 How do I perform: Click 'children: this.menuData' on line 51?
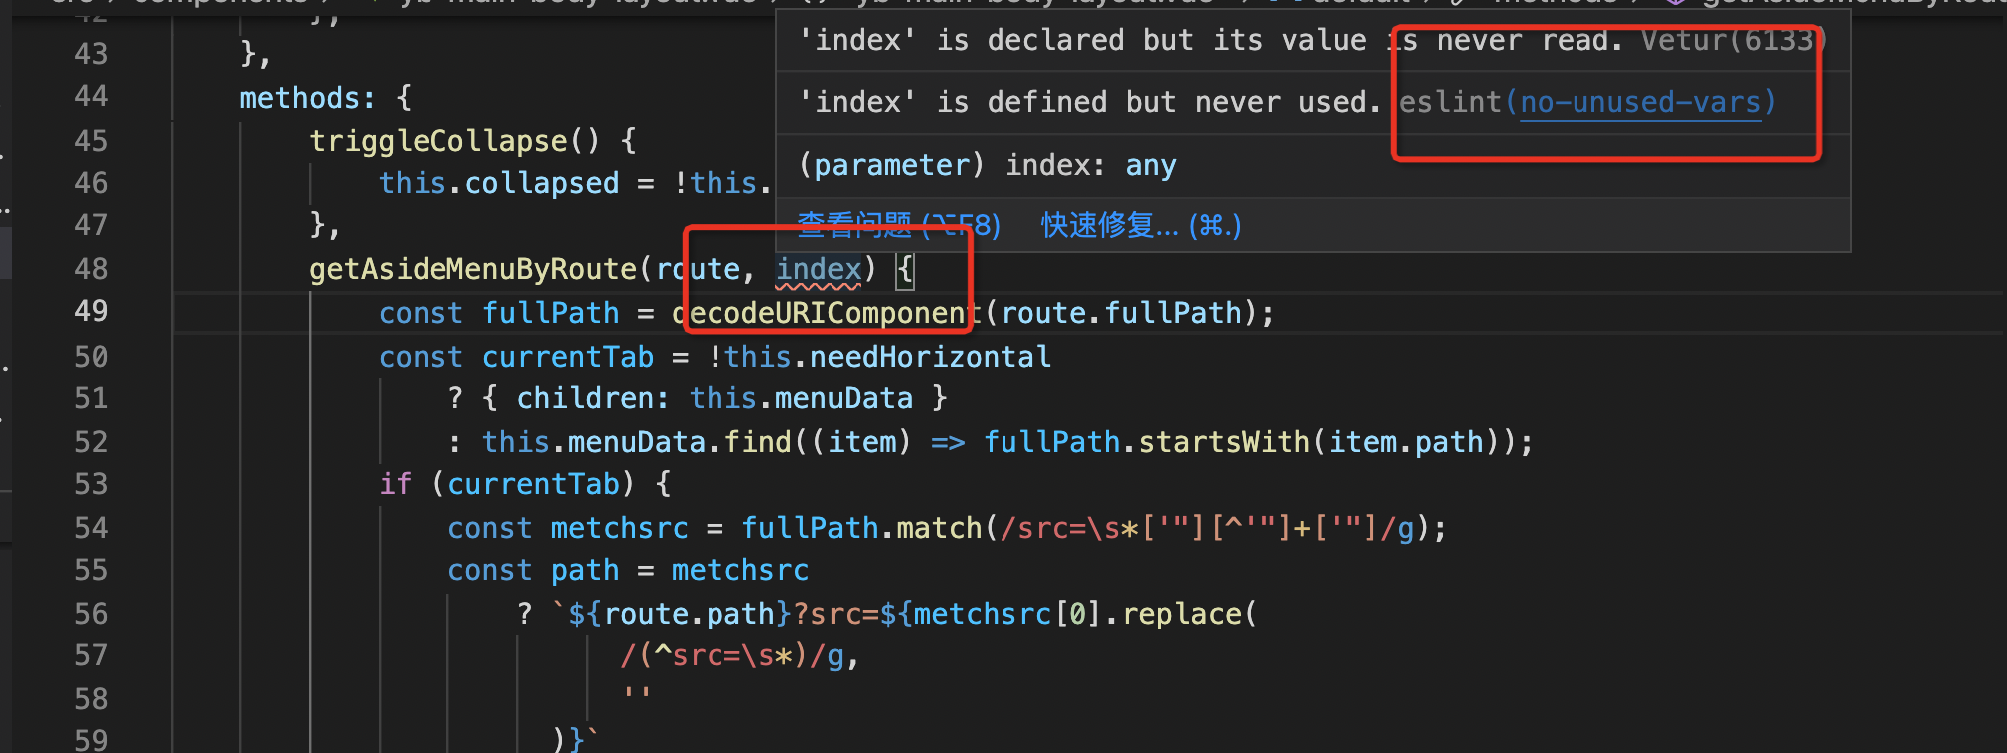715,398
